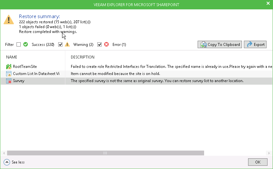
Task: Select the Survey row name
Action: [x=19, y=81]
